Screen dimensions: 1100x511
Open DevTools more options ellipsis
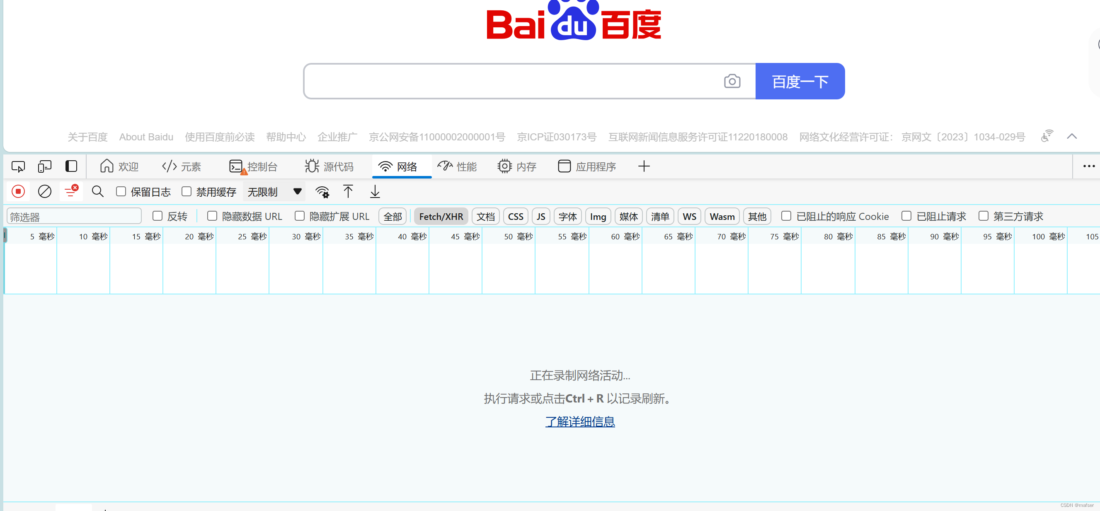pyautogui.click(x=1088, y=166)
